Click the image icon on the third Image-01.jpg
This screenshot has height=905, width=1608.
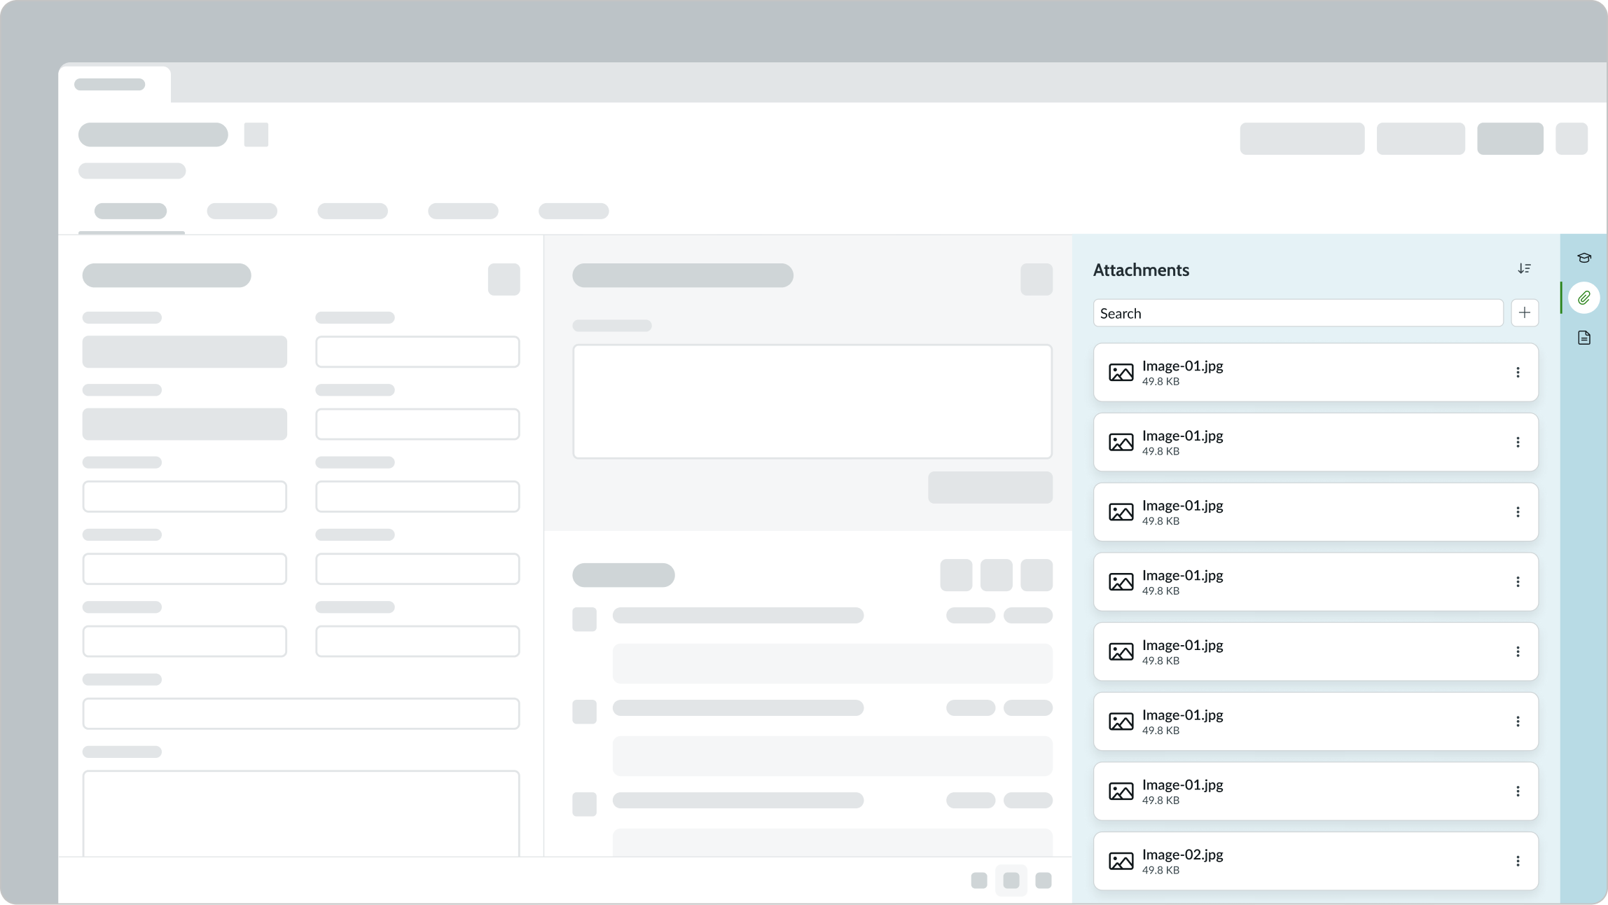1121,511
